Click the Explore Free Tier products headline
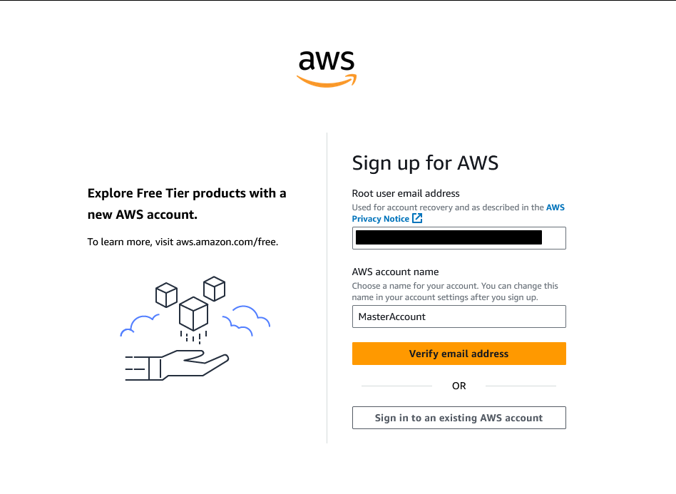Viewport: 676px width, 494px height. tap(187, 203)
